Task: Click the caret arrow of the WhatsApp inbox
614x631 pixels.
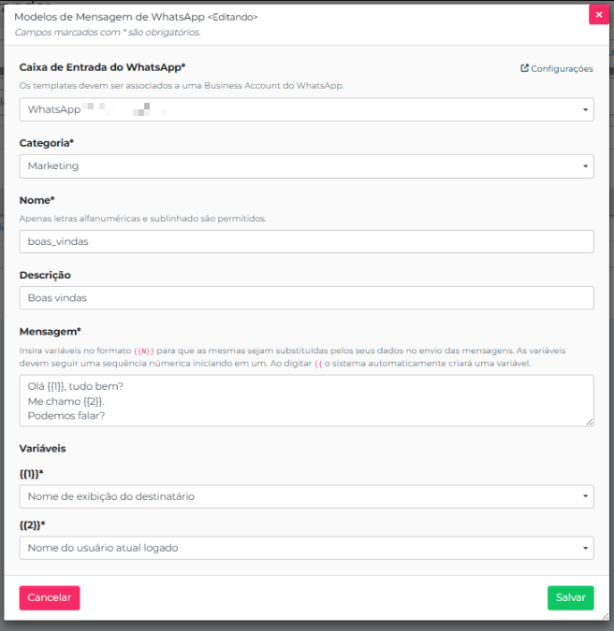Action: (586, 110)
